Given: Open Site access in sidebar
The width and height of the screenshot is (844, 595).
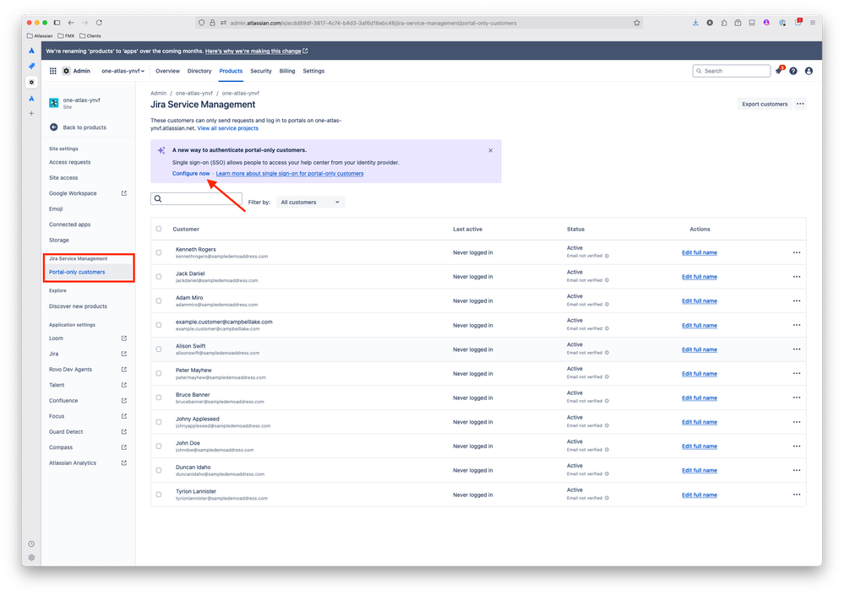Looking at the screenshot, I should tap(63, 177).
